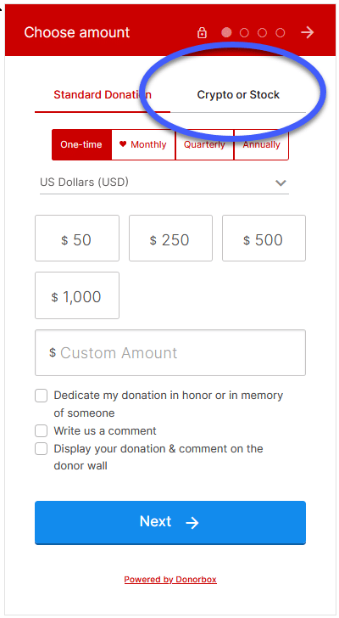The image size is (339, 618).
Task: Jump to the third progress step dot
Action: pyautogui.click(x=263, y=33)
